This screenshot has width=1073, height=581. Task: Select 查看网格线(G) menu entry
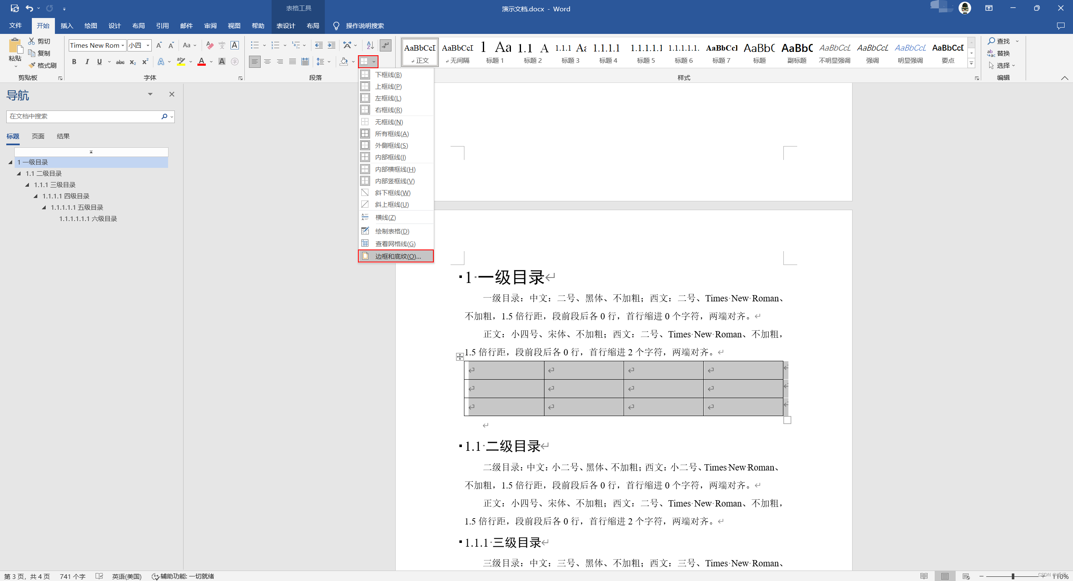tap(396, 244)
